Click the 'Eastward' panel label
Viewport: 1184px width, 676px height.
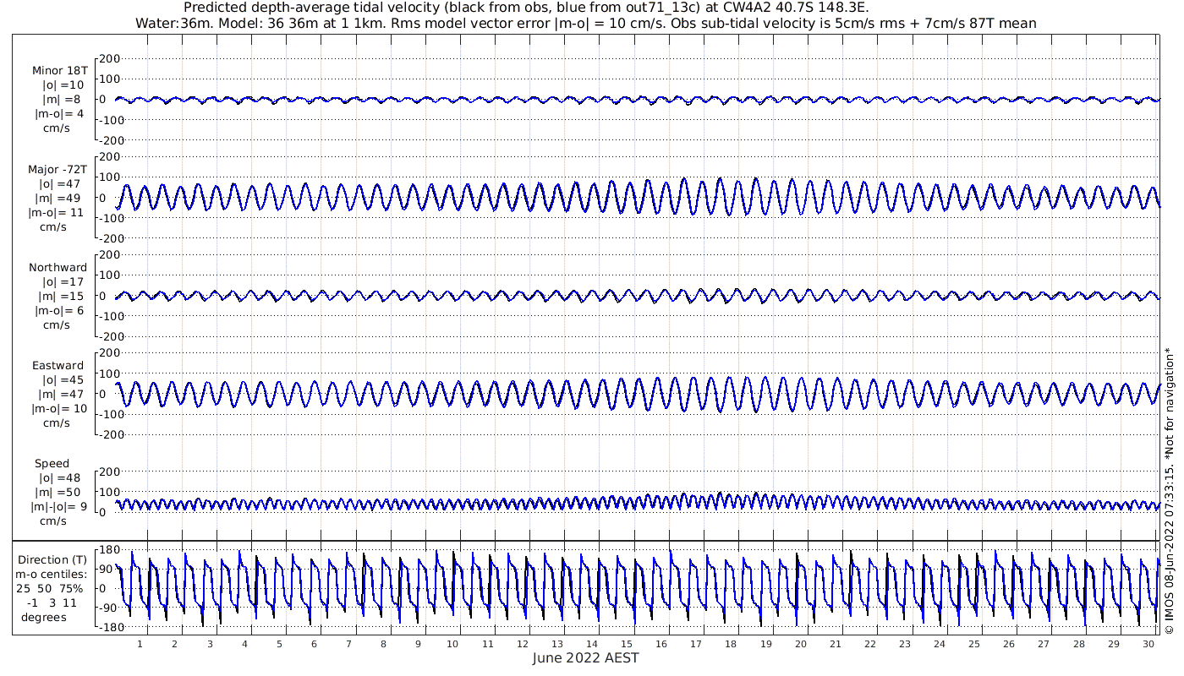[x=58, y=366]
